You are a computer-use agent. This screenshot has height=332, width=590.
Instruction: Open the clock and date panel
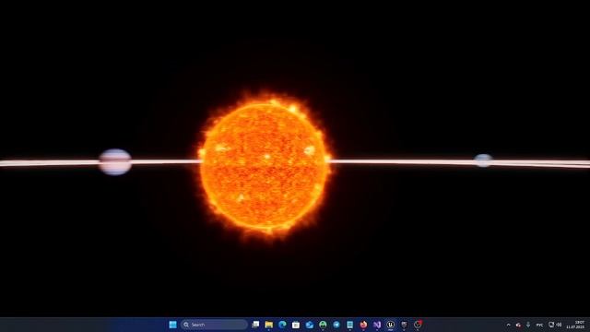click(575, 325)
